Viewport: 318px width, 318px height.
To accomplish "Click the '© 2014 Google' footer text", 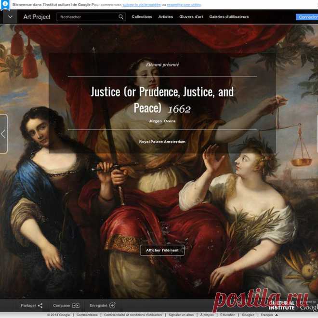I will [x=58, y=315].
